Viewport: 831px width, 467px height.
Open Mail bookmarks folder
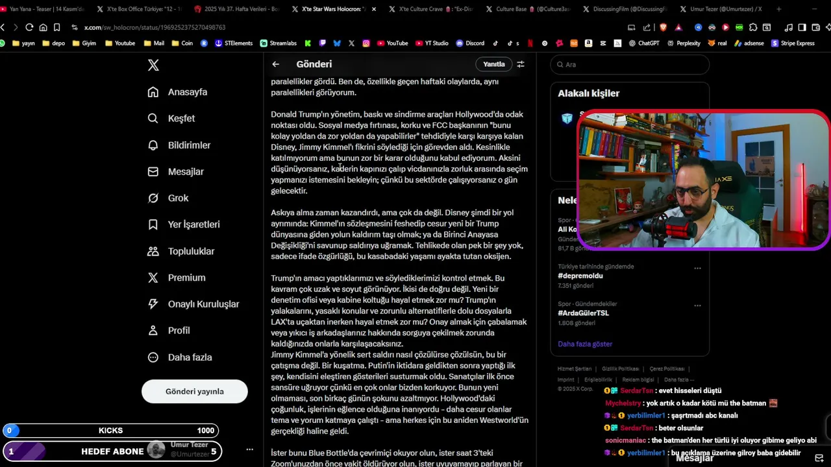[154, 43]
